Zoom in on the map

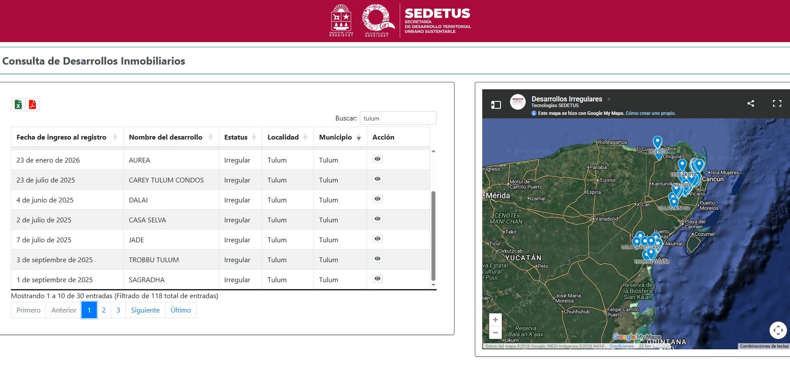[x=495, y=319]
